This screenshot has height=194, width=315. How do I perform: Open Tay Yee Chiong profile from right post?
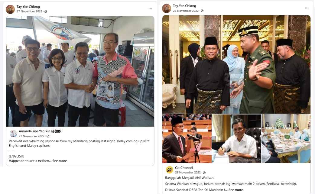pyautogui.click(x=184, y=6)
